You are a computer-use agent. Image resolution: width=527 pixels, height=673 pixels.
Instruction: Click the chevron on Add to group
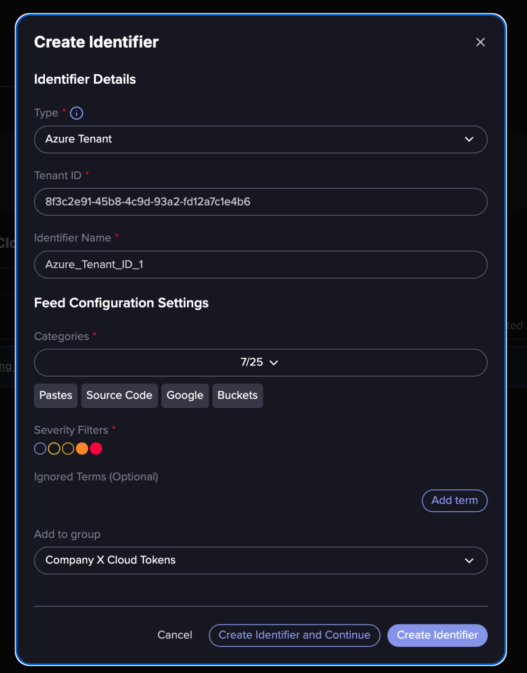pyautogui.click(x=469, y=560)
